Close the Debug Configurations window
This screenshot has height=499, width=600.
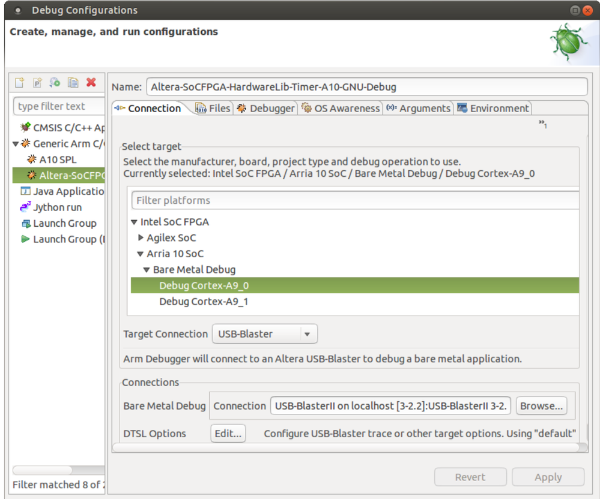[587, 10]
